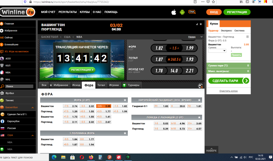Open the Android app download icon
This screenshot has height=161, width=273.
pos(182,12)
